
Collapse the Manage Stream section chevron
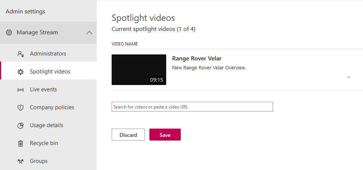(89, 32)
